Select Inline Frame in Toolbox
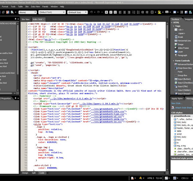This screenshot has width=193, height=181. click(182, 48)
